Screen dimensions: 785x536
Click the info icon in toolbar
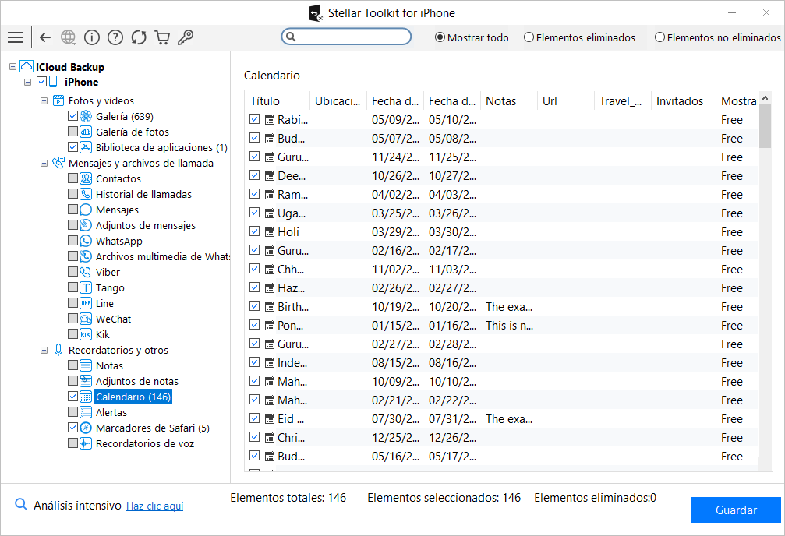(x=92, y=37)
